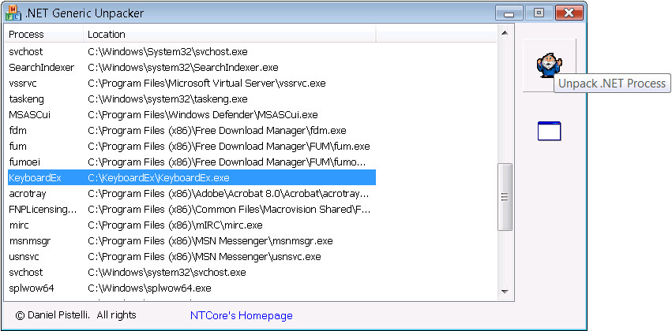Image resolution: width=672 pixels, height=331 pixels.
Task: Minimize the .NET Generic Unpacker window
Action: coord(509,13)
